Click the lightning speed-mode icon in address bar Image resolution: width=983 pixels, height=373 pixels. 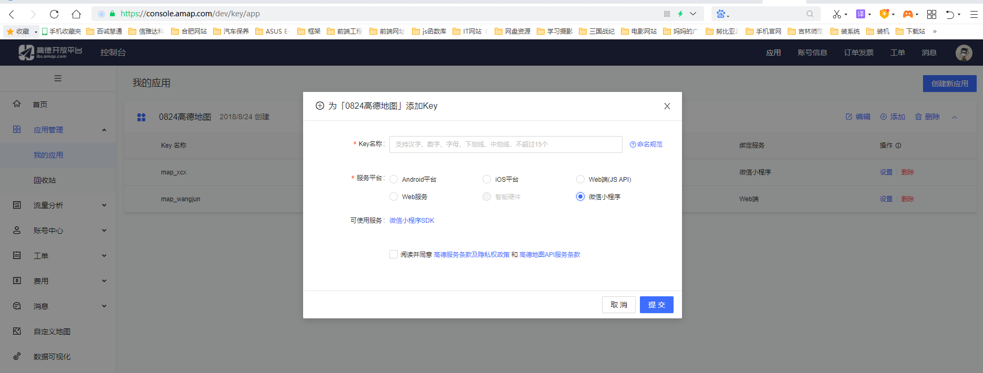pyautogui.click(x=680, y=14)
